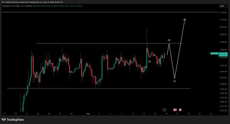Select the (c) wave label
Screen dimensions: 230x124
tap(175, 81)
